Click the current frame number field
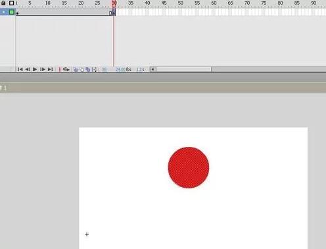This screenshot has height=249, width=326. 105,69
